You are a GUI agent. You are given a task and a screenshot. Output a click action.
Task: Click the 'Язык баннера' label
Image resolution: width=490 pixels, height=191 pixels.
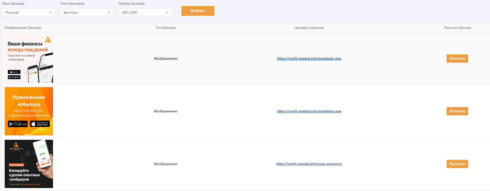coord(13,3)
